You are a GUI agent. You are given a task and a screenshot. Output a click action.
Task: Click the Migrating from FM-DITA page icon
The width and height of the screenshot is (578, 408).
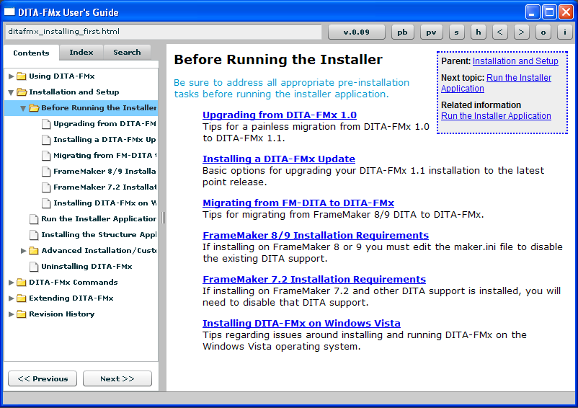coord(46,156)
